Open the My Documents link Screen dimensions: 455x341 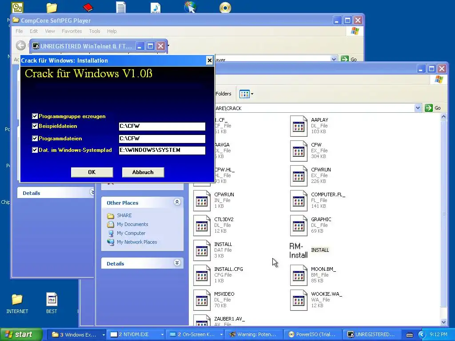[132, 224]
